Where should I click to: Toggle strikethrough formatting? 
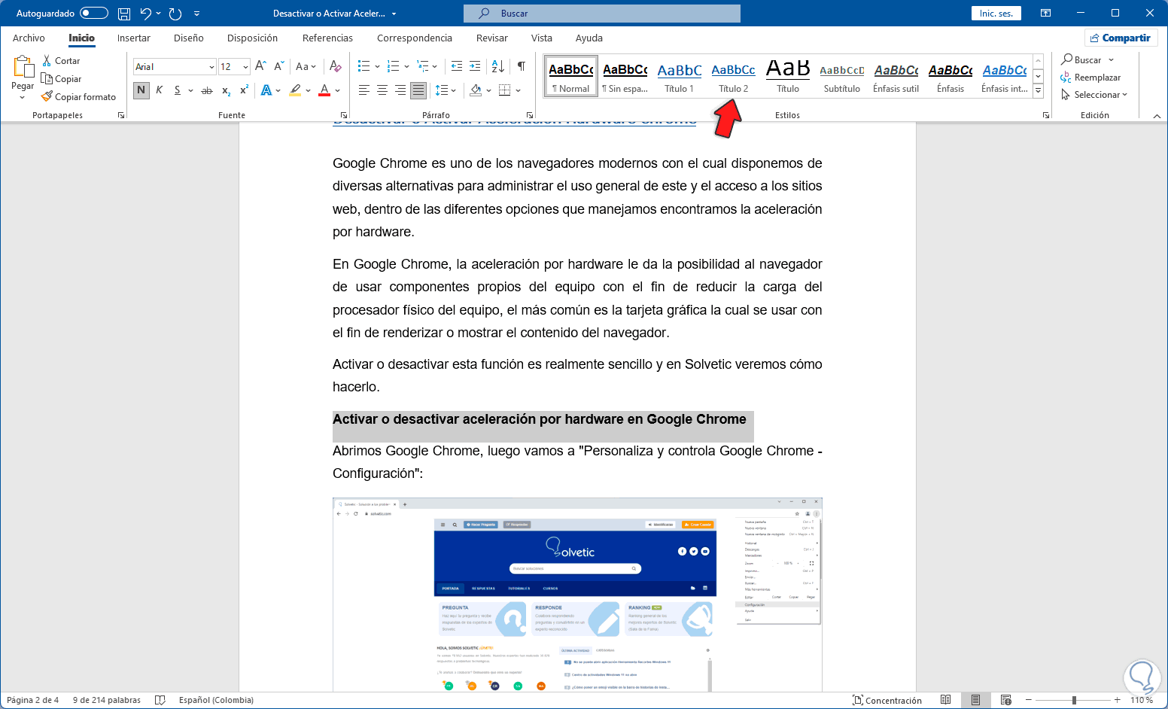pyautogui.click(x=207, y=90)
